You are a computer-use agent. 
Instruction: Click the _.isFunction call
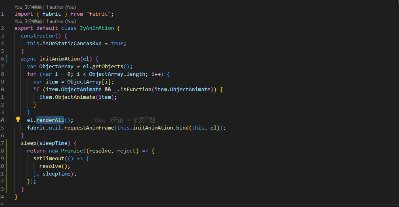tap(132, 90)
